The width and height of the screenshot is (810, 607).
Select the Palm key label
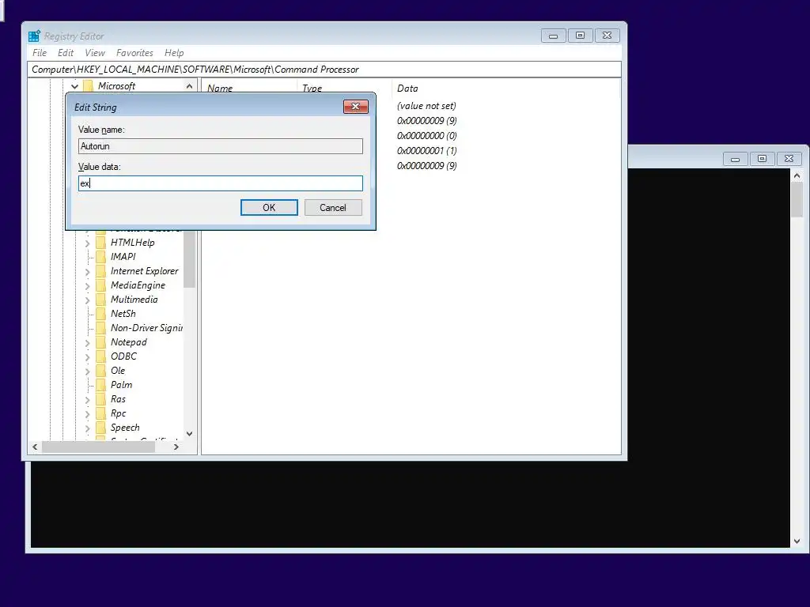click(121, 385)
